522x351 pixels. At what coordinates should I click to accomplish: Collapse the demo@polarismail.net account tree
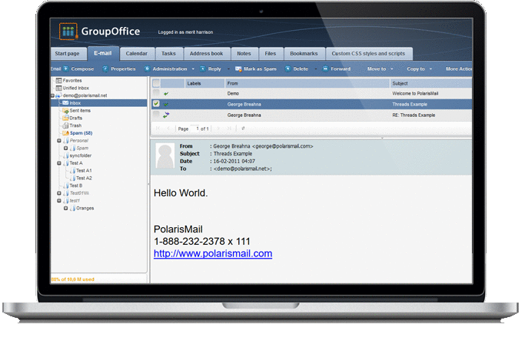point(52,96)
